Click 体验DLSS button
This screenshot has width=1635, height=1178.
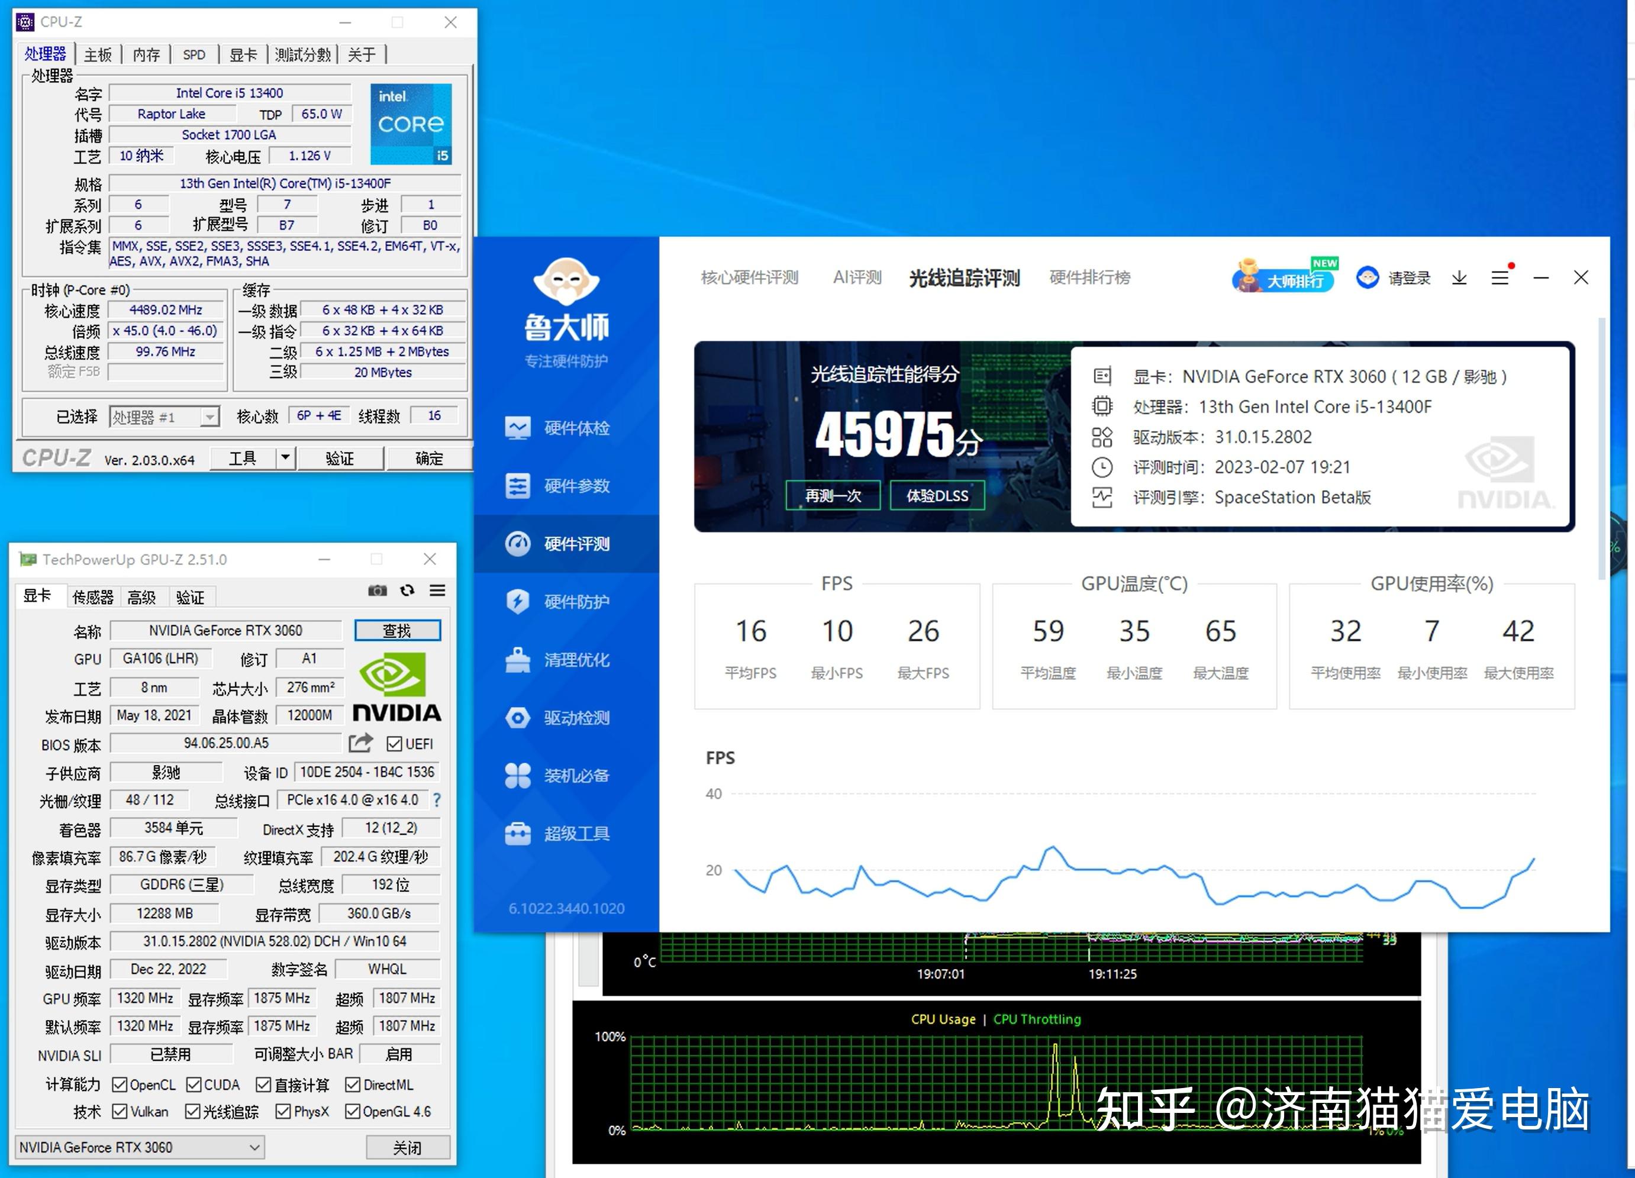pyautogui.click(x=937, y=495)
